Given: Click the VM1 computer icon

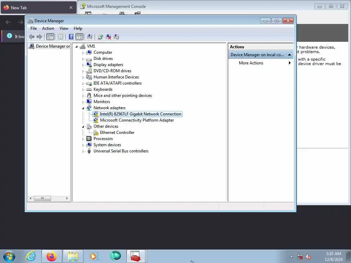Looking at the screenshot, I should click(83, 46).
